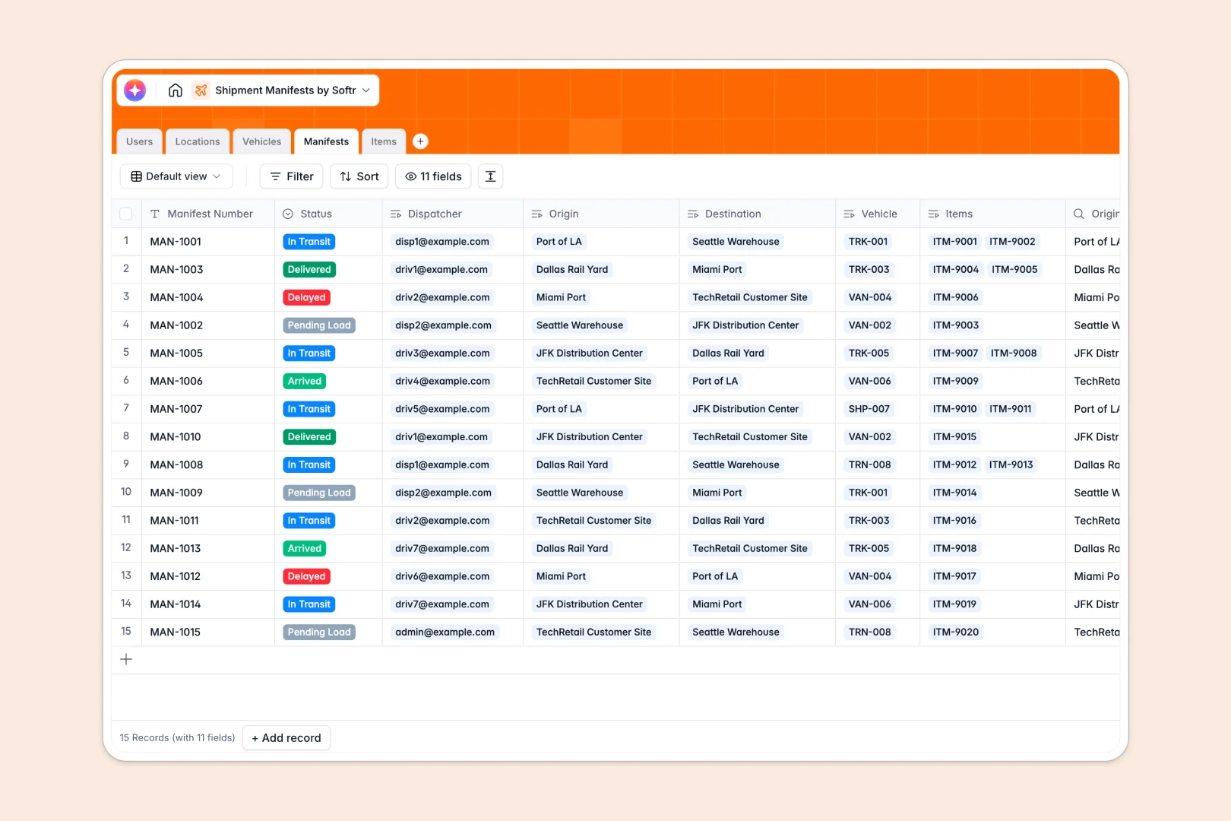Click the Destination column link icon
1231x821 pixels.
click(x=693, y=214)
